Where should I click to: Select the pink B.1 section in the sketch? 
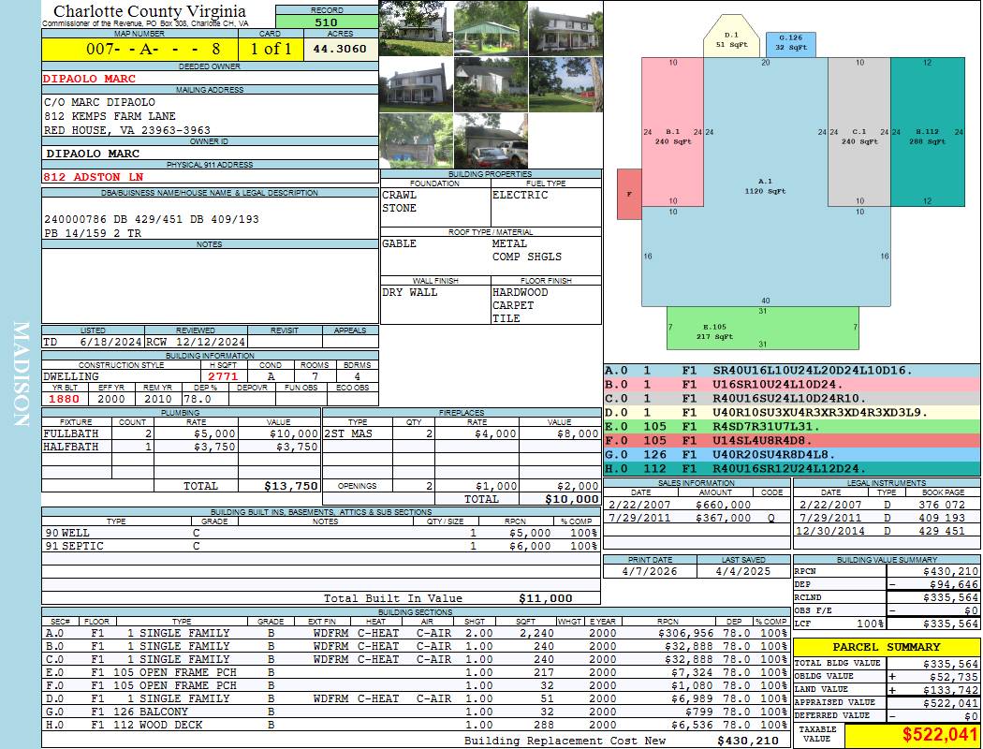[672, 132]
